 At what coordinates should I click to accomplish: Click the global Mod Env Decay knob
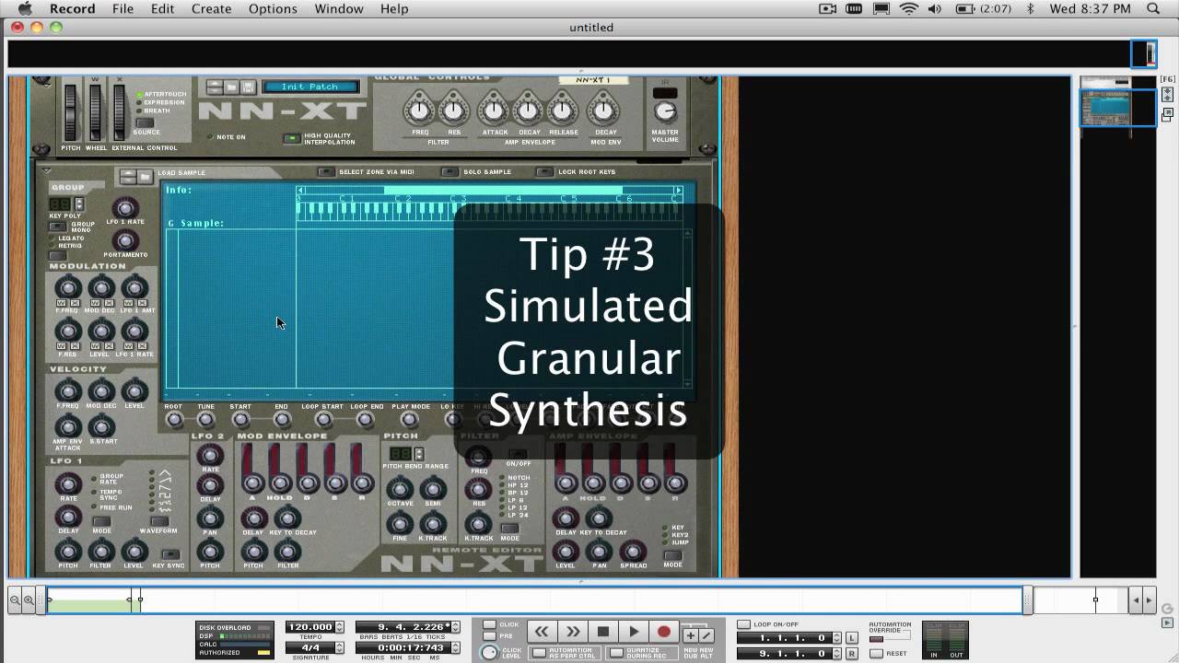(x=603, y=111)
